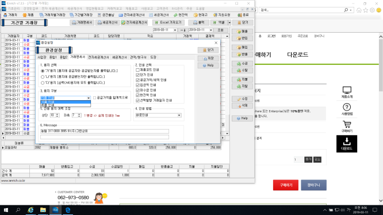Switch to the 전자세금계산서 settings tab
This screenshot has height=215, width=383.
pyautogui.click(x=98, y=57)
